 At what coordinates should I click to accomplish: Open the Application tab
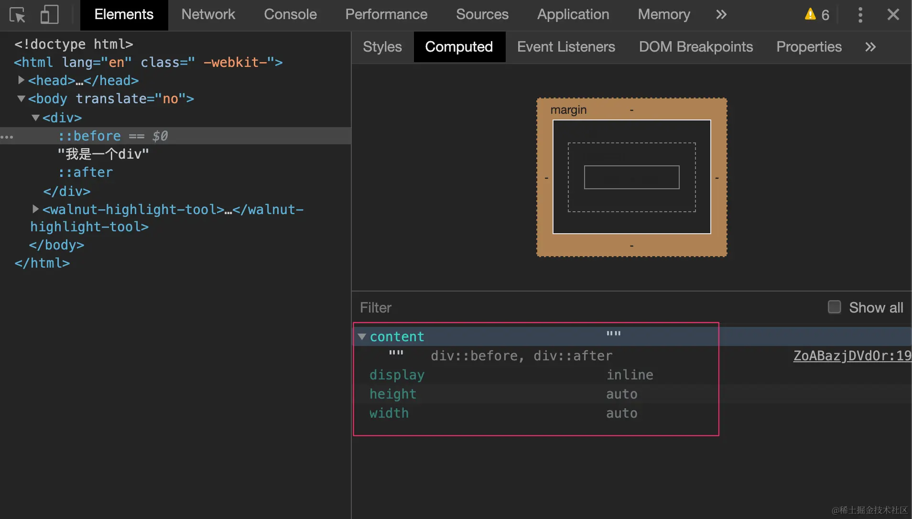point(573,15)
